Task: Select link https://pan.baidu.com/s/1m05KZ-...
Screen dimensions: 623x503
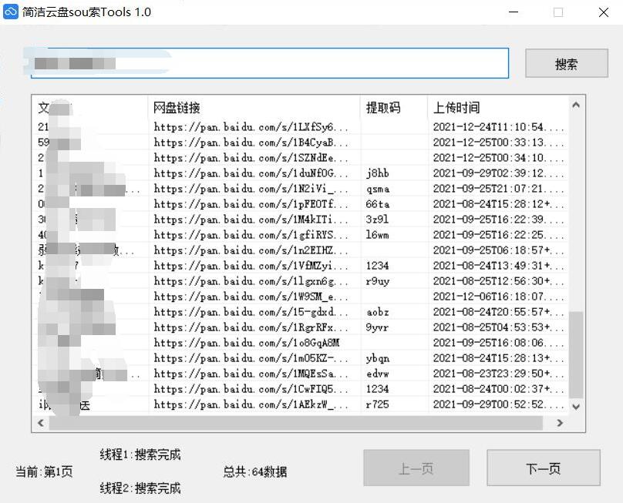Action: [251, 358]
